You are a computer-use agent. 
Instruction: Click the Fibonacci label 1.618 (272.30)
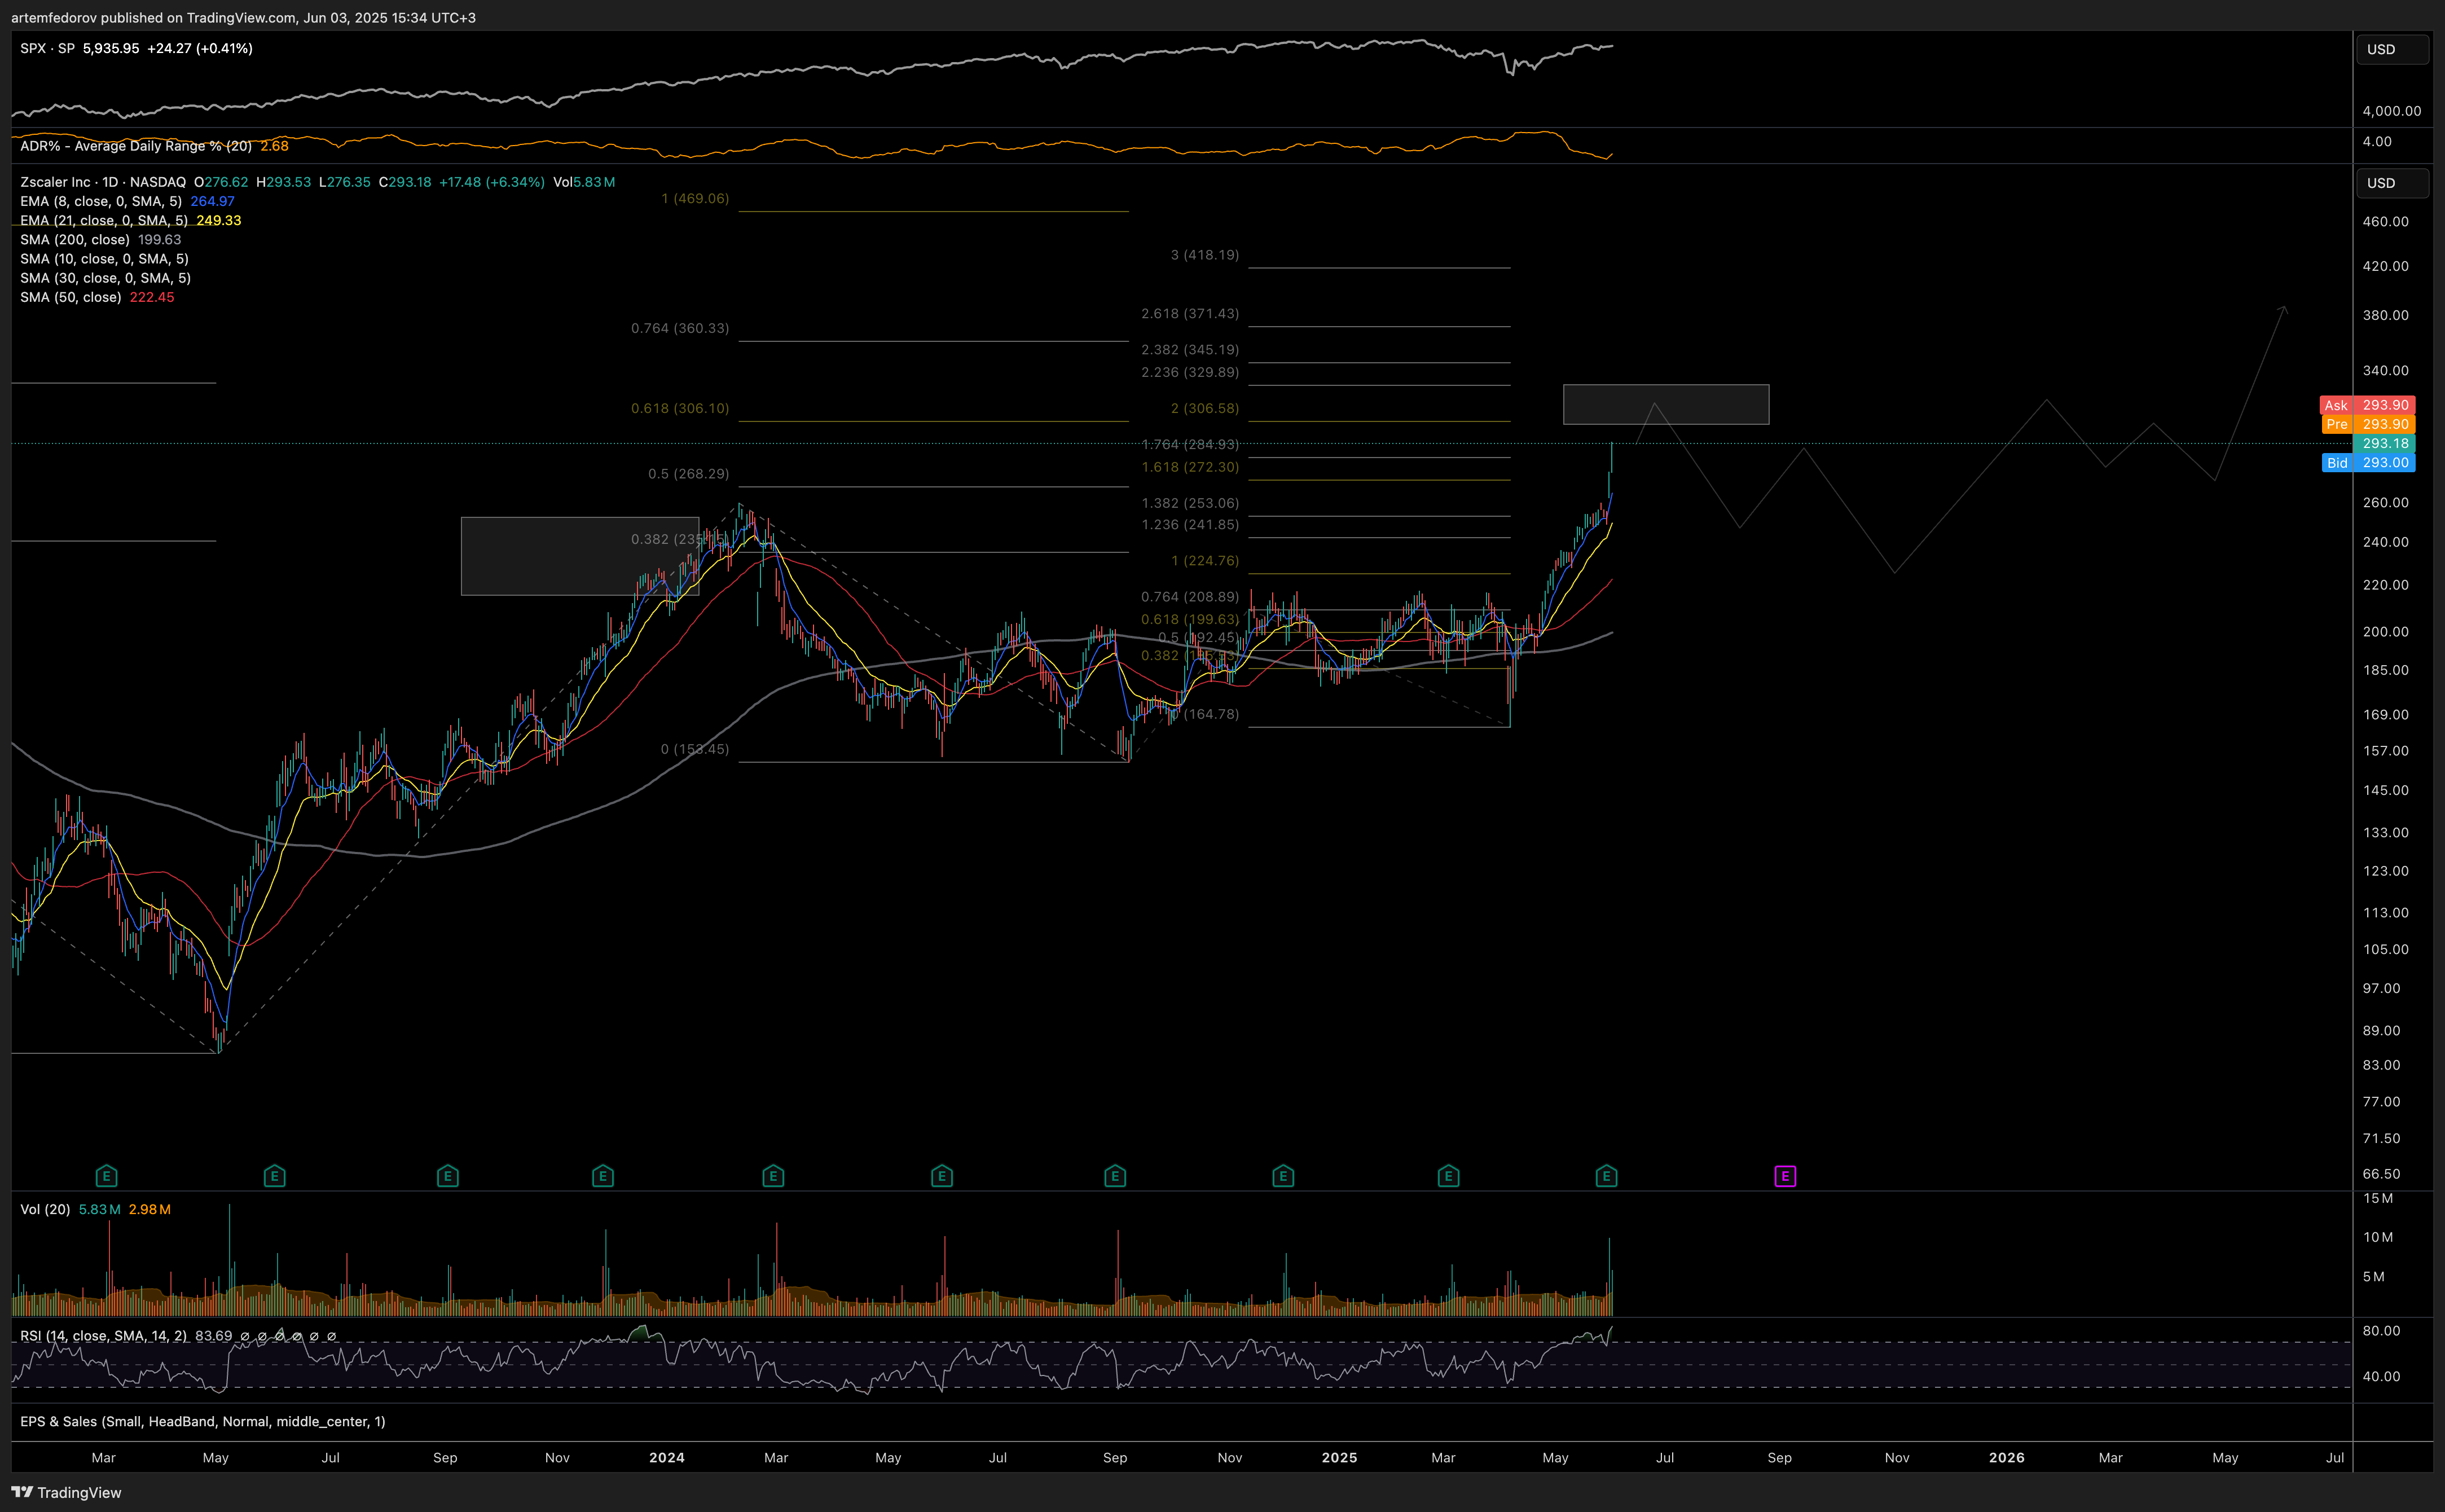[1190, 467]
